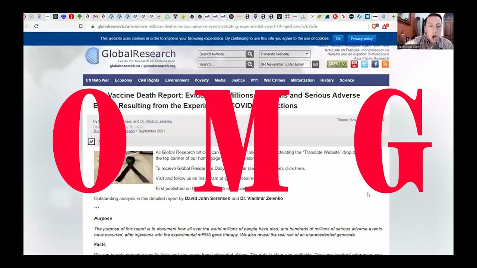Open the Twitter social icon
This screenshot has width=477, height=268.
[x=364, y=64]
